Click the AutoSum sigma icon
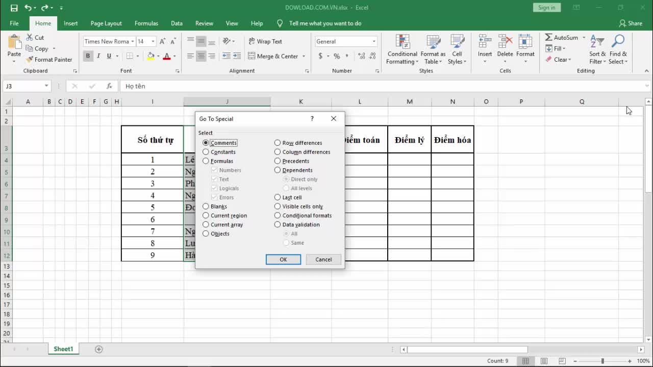This screenshot has width=653, height=367. (549, 38)
